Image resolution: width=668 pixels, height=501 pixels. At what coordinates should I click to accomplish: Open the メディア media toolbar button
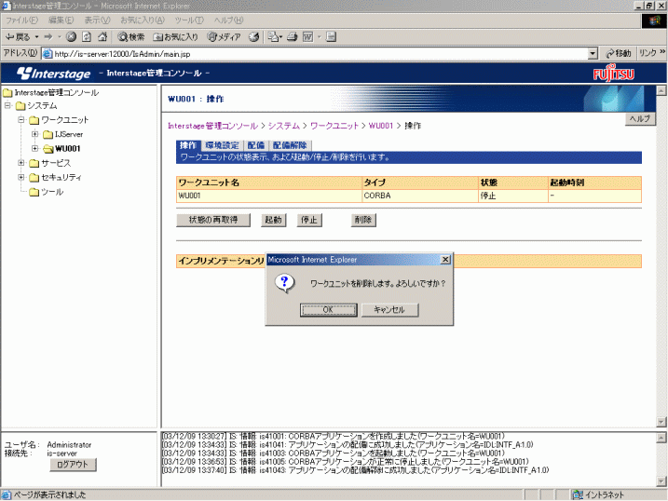click(225, 37)
